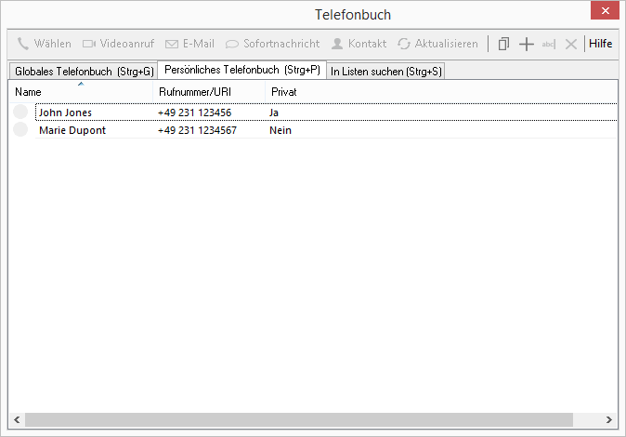The height and width of the screenshot is (437, 626).
Task: Click the copy entry icon
Action: [x=503, y=44]
